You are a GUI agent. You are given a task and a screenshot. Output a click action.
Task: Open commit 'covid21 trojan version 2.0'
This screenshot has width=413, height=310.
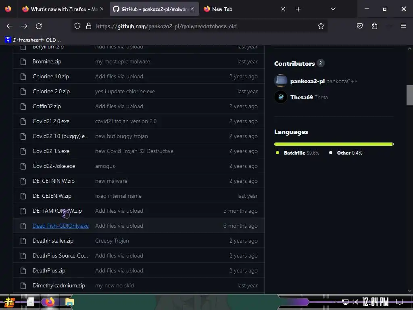(x=126, y=121)
